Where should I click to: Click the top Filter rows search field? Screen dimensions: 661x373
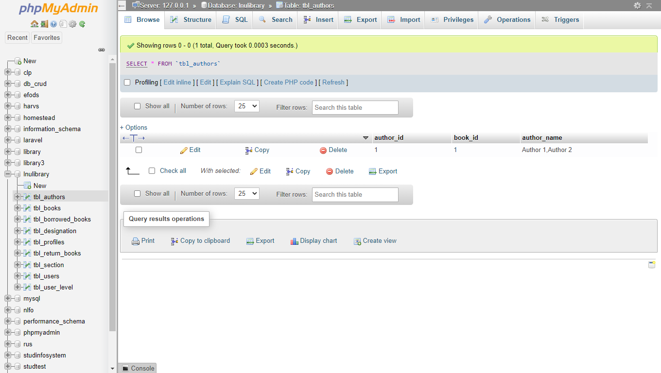[x=355, y=108]
